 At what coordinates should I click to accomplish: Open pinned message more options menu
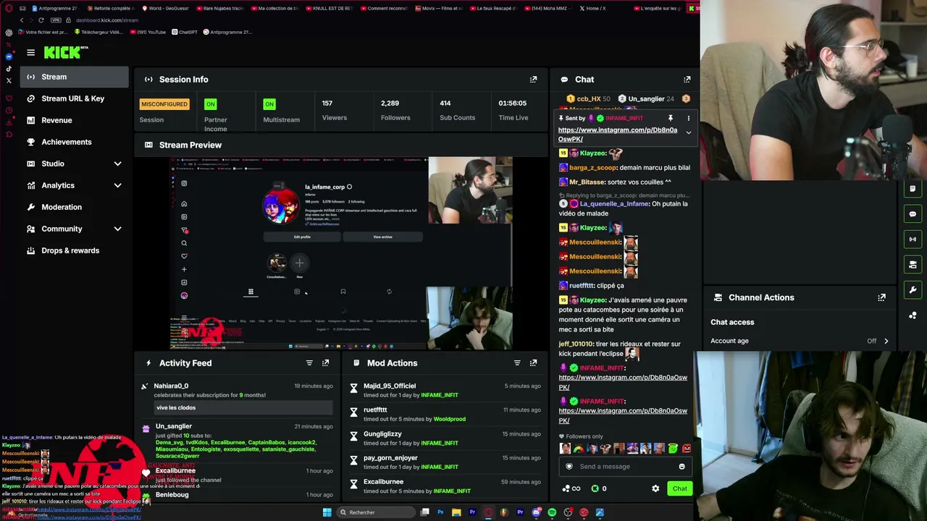689,118
